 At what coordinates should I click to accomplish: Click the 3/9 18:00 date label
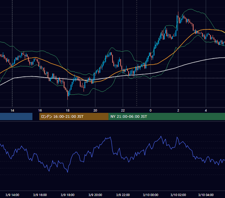[67, 195]
